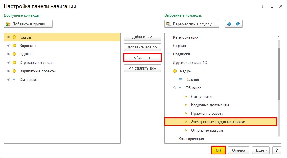Click the move up arrow icon
Viewport: 287px width, 158px height.
tap(229, 24)
